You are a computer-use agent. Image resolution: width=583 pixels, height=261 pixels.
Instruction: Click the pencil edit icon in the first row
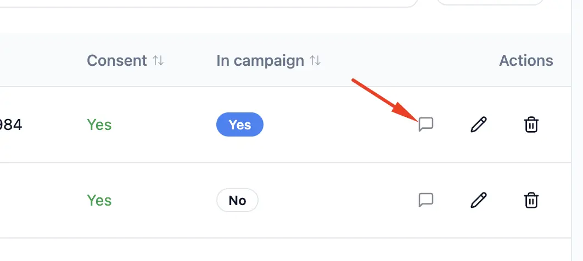pos(479,124)
